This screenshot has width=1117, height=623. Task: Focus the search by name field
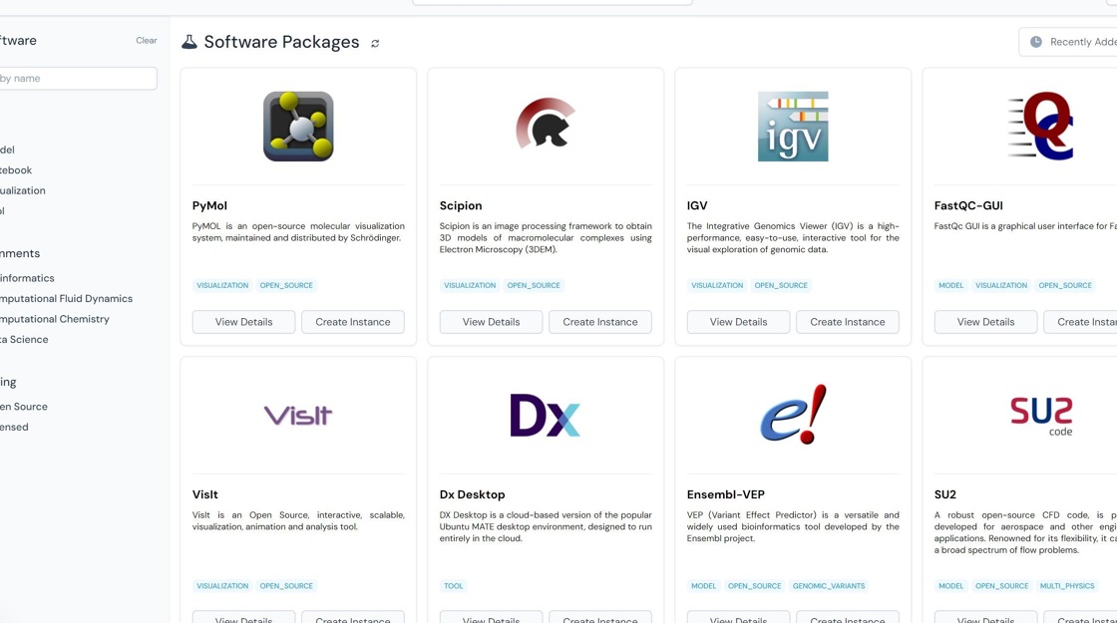click(x=77, y=79)
